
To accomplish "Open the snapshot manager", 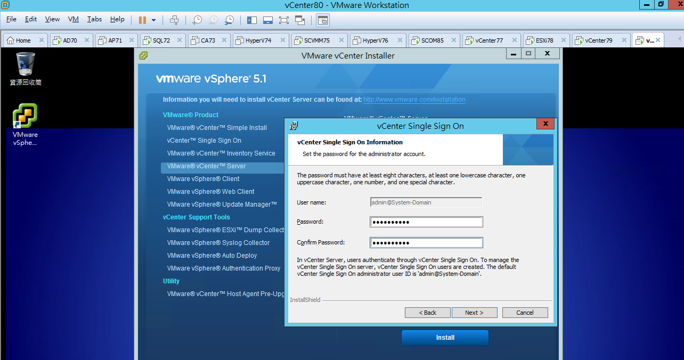I will point(229,20).
